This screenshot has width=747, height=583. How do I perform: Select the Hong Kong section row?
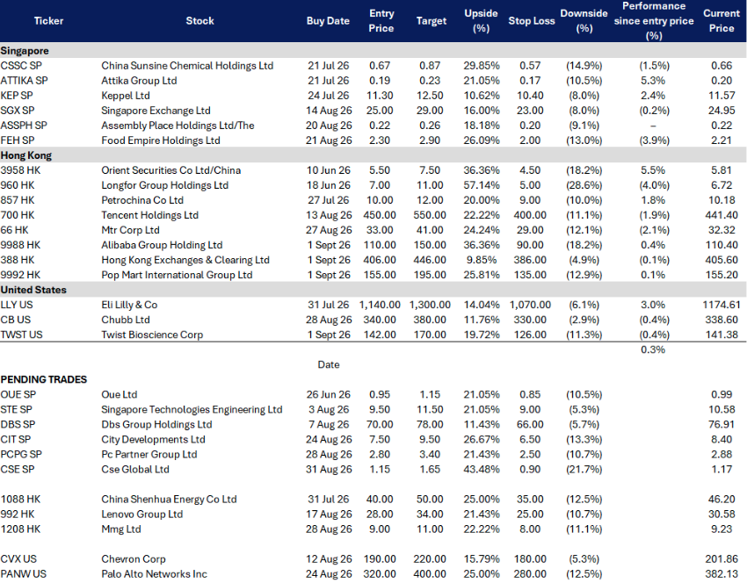[373, 155]
